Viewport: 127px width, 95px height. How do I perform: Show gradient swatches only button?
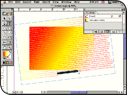point(107,31)
